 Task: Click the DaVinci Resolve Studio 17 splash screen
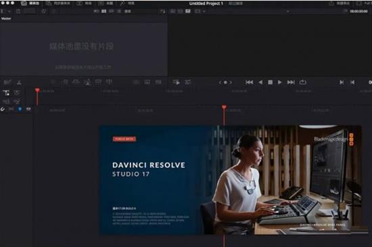(x=231, y=180)
